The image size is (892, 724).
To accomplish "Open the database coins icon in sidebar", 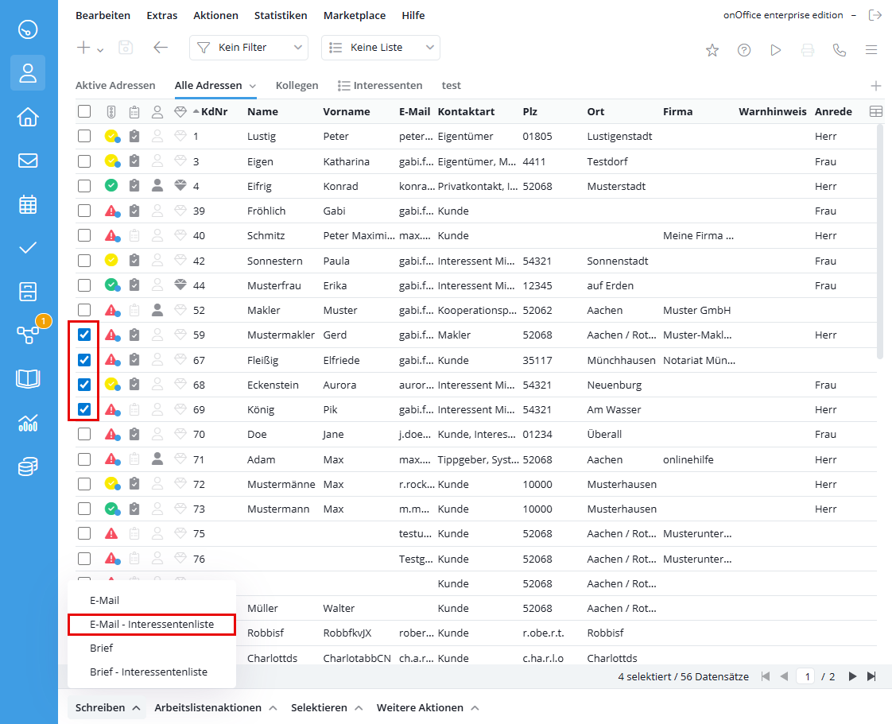I will tap(28, 467).
